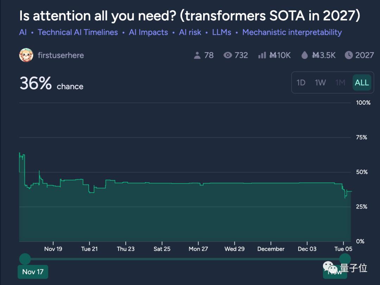The height and width of the screenshot is (285, 380).
Task: Open the AI Impacts tag
Action: 148,32
